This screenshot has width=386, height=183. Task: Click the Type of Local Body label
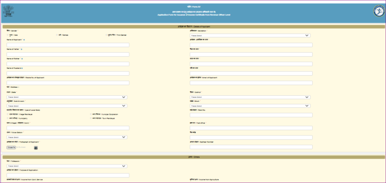(x=24, y=110)
